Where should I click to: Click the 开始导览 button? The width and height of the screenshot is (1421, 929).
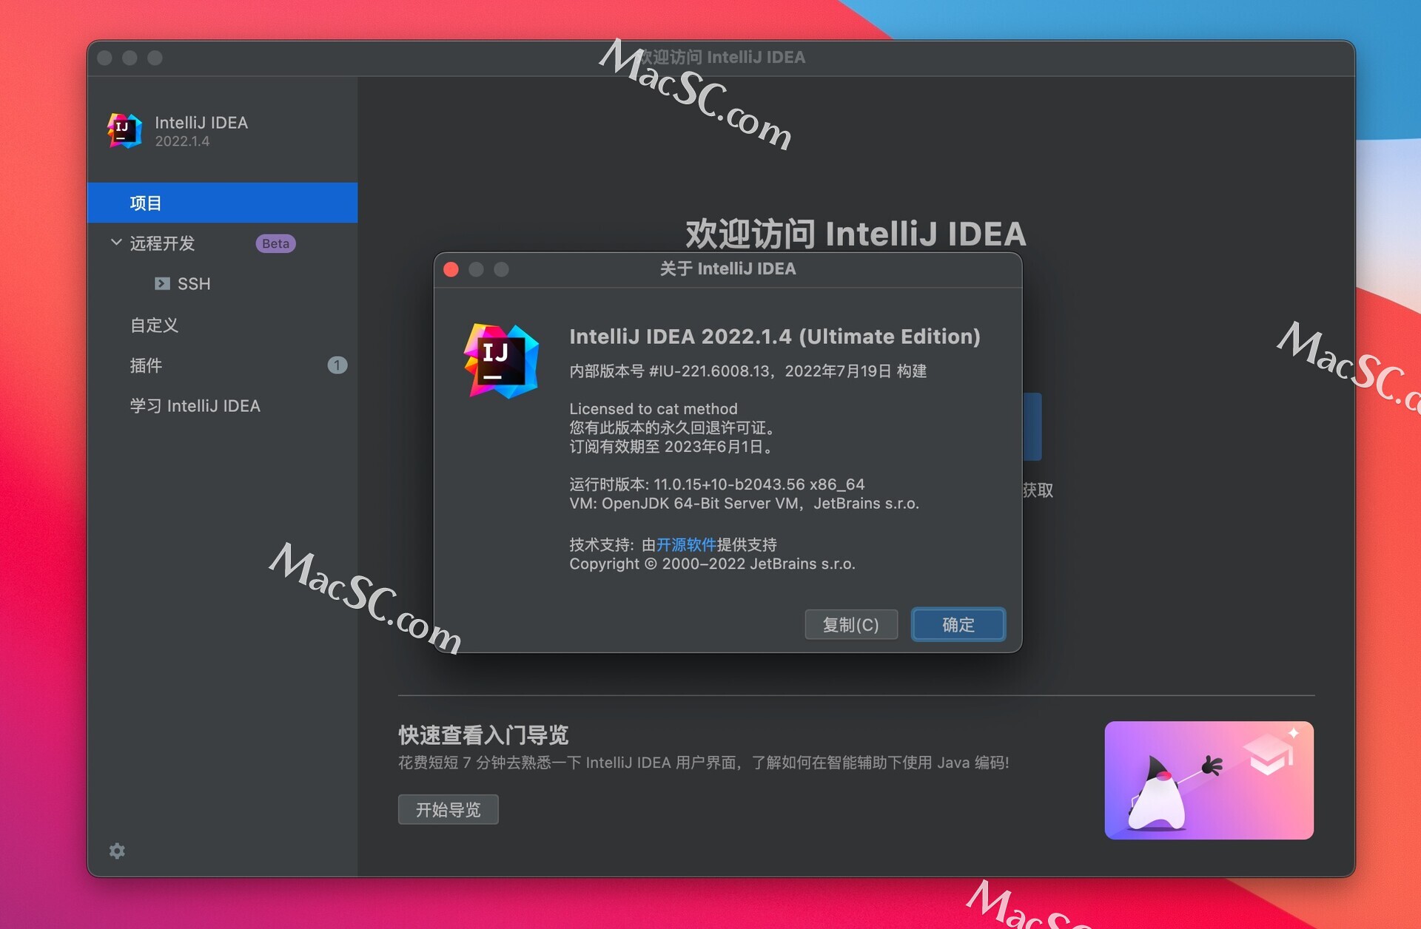(449, 810)
